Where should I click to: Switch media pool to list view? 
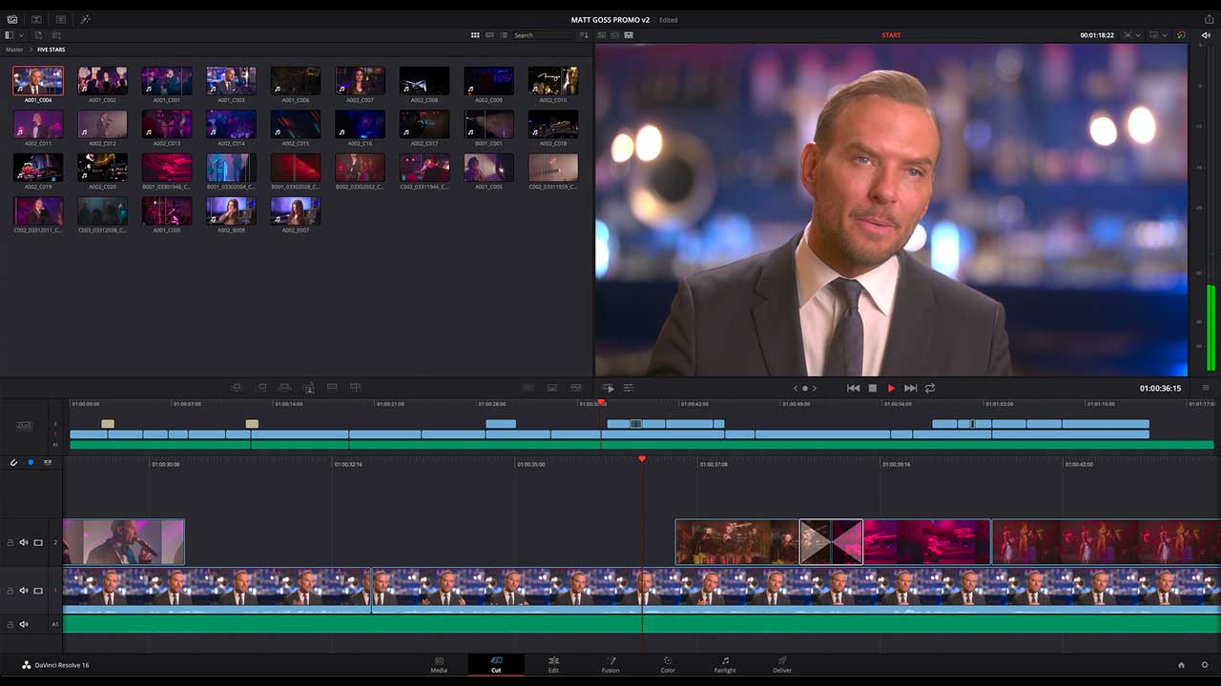506,35
